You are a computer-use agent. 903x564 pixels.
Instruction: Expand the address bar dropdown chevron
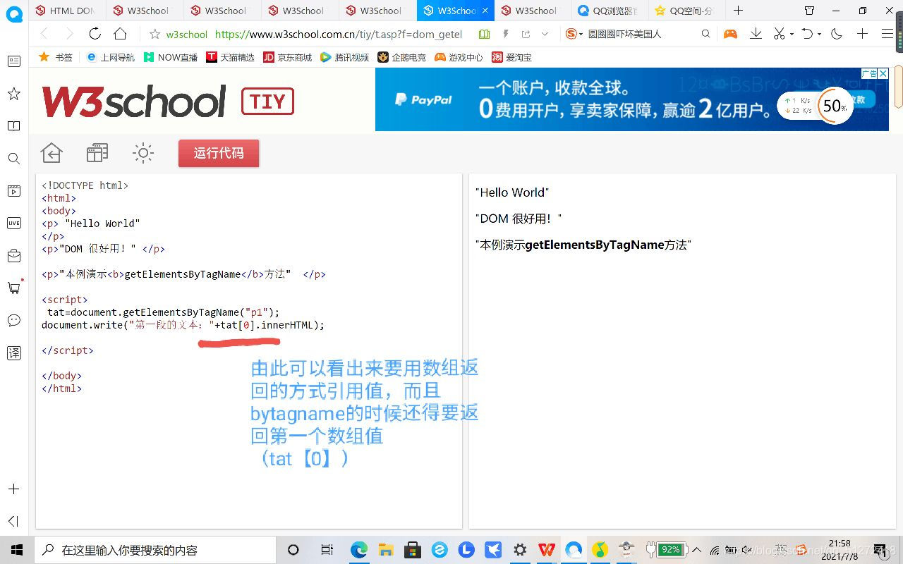[x=545, y=34]
